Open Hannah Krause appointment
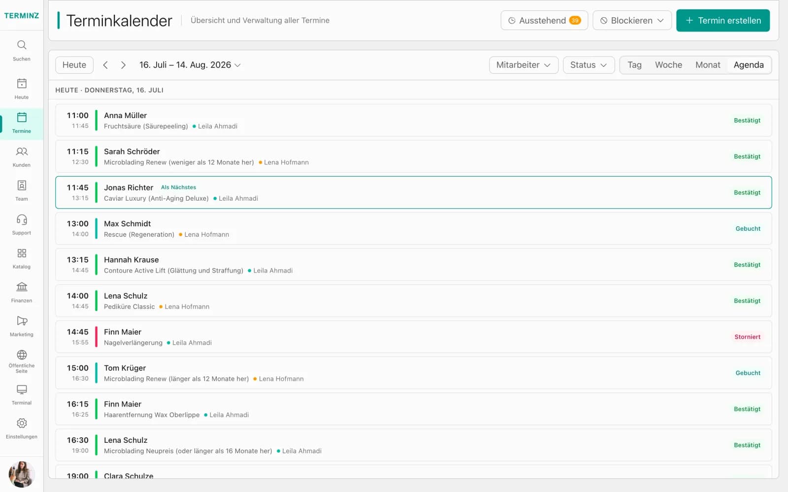Screen dimensions: 788x492 click(x=413, y=265)
